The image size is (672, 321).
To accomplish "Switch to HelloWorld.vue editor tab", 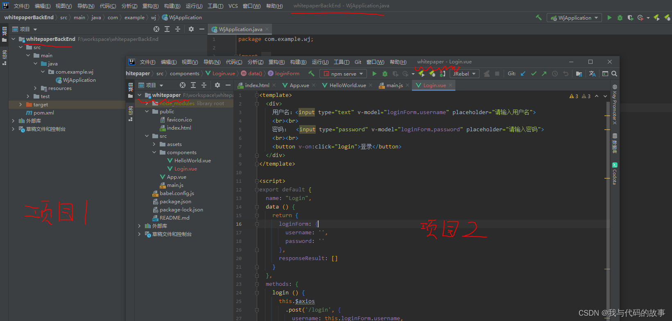I will click(x=347, y=85).
